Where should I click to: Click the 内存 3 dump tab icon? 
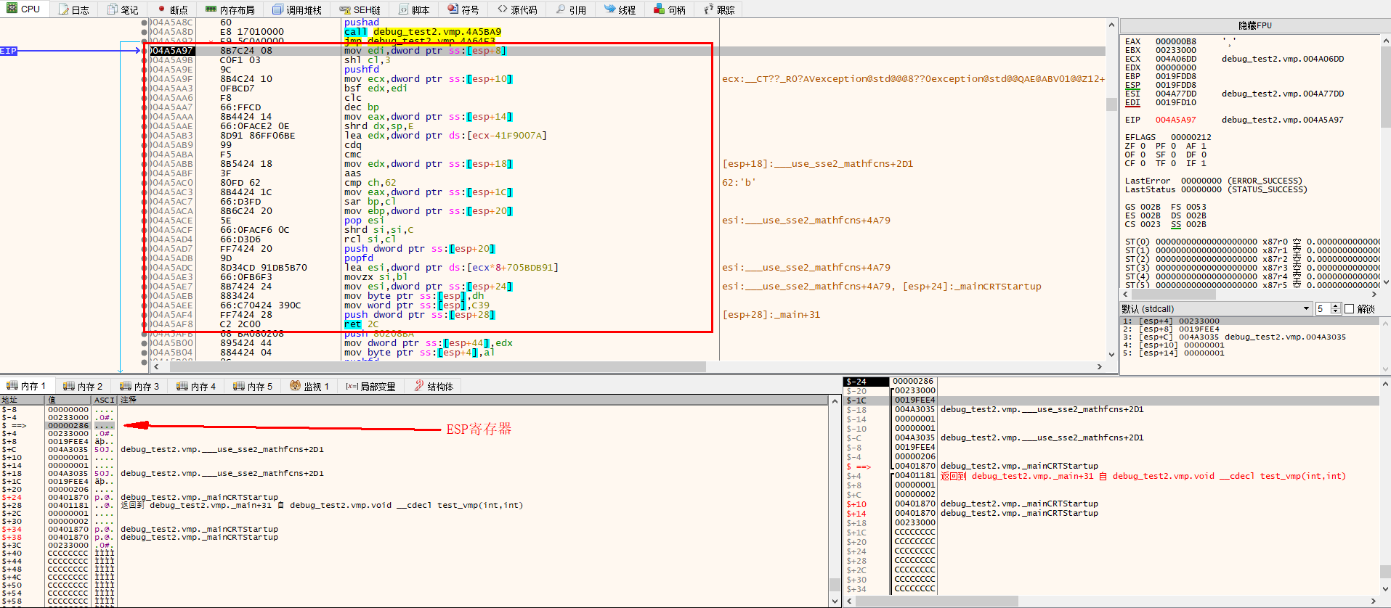[x=126, y=386]
